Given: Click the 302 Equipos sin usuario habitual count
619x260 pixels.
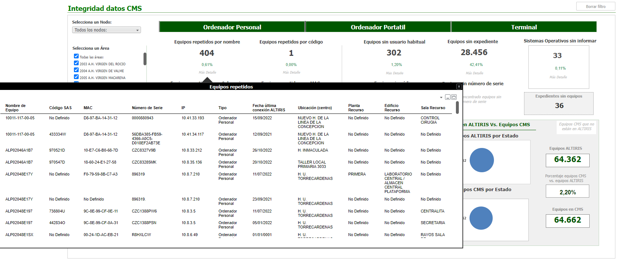Looking at the screenshot, I should (x=394, y=53).
